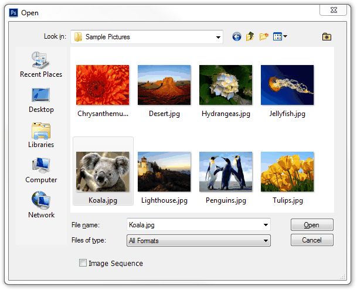Viewport: 357px width, 290px height.
Task: Select the Koala.jpg thumbnail
Action: 103,172
